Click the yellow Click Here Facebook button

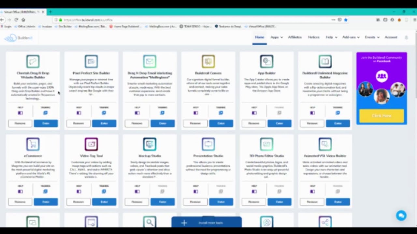point(381,116)
